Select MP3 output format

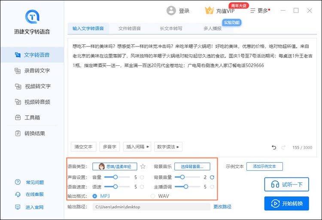tap(95, 196)
